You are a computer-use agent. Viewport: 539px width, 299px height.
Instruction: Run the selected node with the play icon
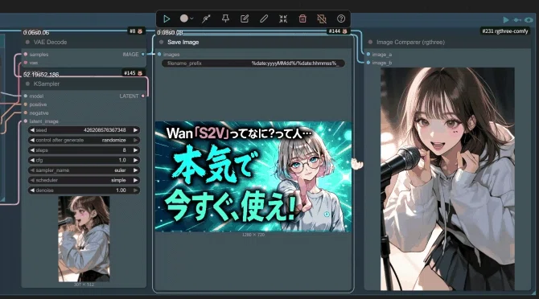(x=167, y=18)
